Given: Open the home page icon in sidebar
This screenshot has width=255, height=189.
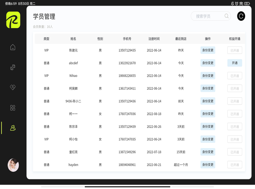Looking at the screenshot, I should pos(13,47).
